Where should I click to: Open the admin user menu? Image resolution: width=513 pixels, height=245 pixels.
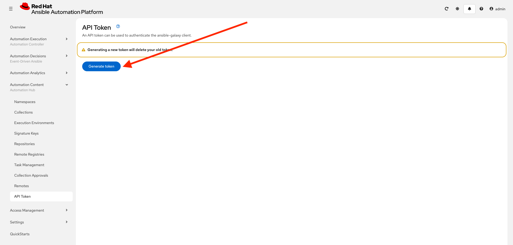pyautogui.click(x=497, y=9)
